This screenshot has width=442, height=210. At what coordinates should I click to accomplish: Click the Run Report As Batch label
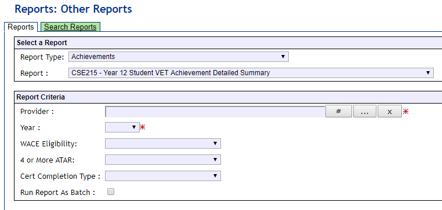(x=58, y=193)
